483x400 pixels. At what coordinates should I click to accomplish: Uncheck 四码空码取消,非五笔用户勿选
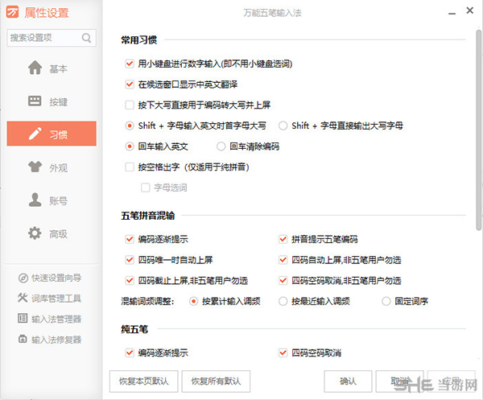pyautogui.click(x=283, y=281)
